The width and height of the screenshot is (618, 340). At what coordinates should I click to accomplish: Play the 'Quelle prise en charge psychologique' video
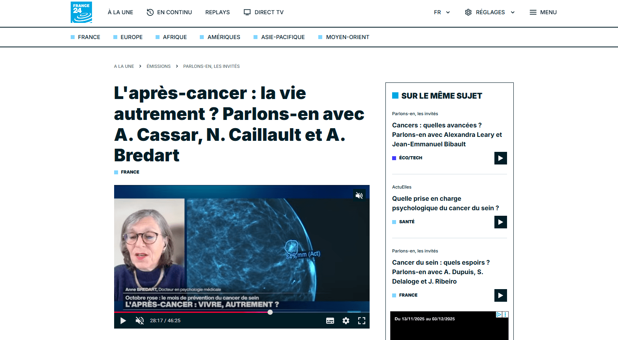pyautogui.click(x=500, y=222)
